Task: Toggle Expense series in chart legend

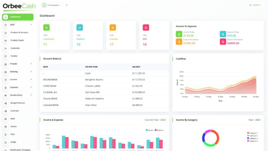Action: coord(159,130)
